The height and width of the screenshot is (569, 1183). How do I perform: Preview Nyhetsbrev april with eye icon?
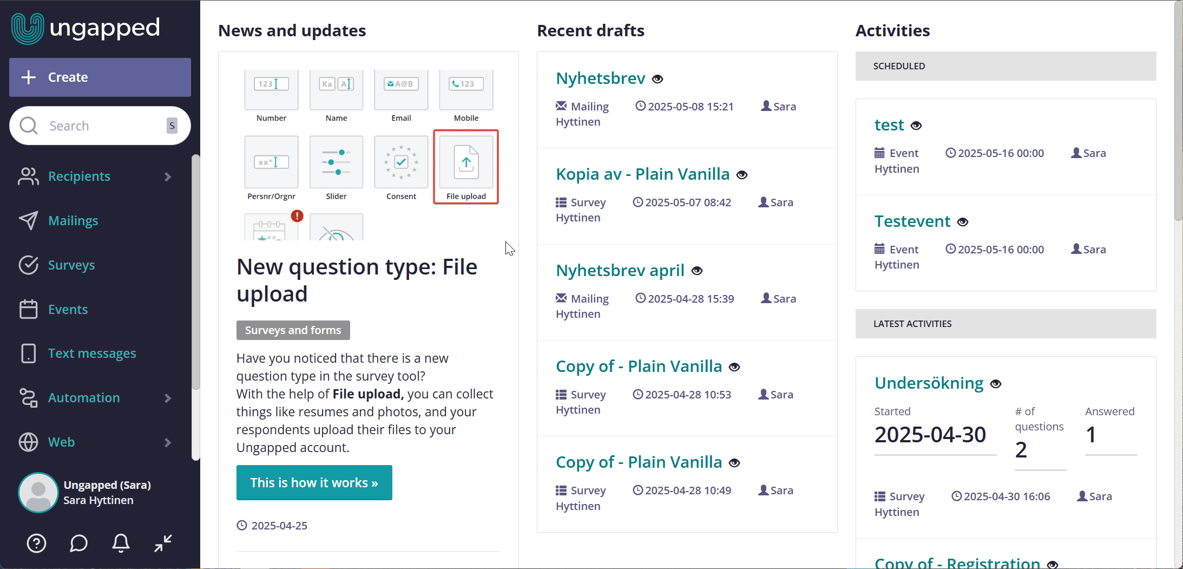[x=697, y=271]
